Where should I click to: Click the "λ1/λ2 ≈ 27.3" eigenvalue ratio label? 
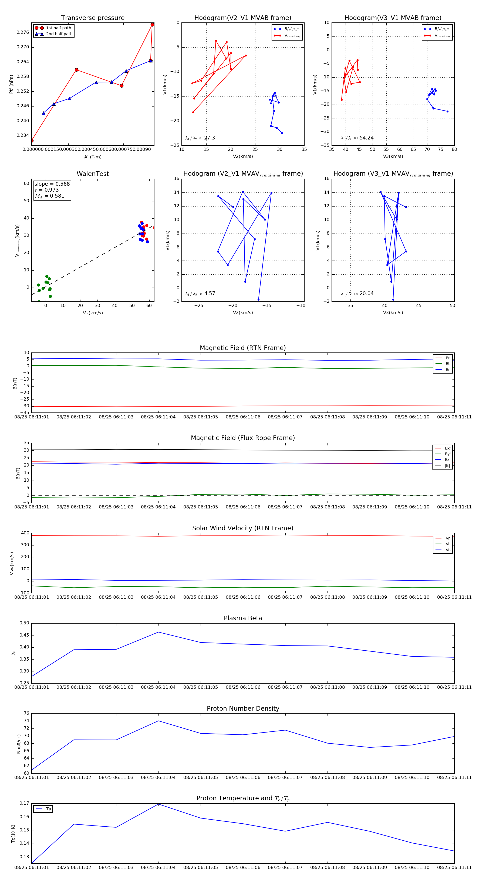[x=200, y=138]
